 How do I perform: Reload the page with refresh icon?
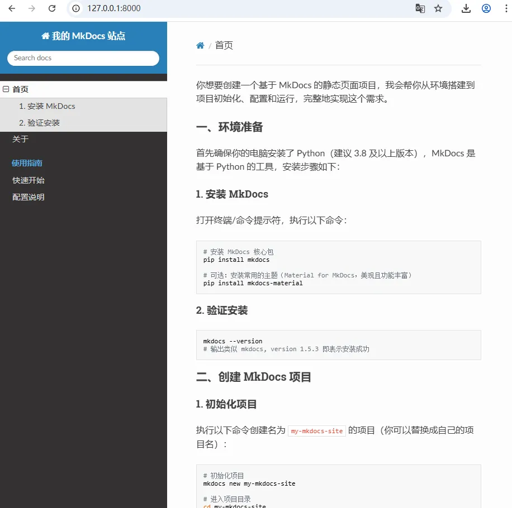pos(52,8)
